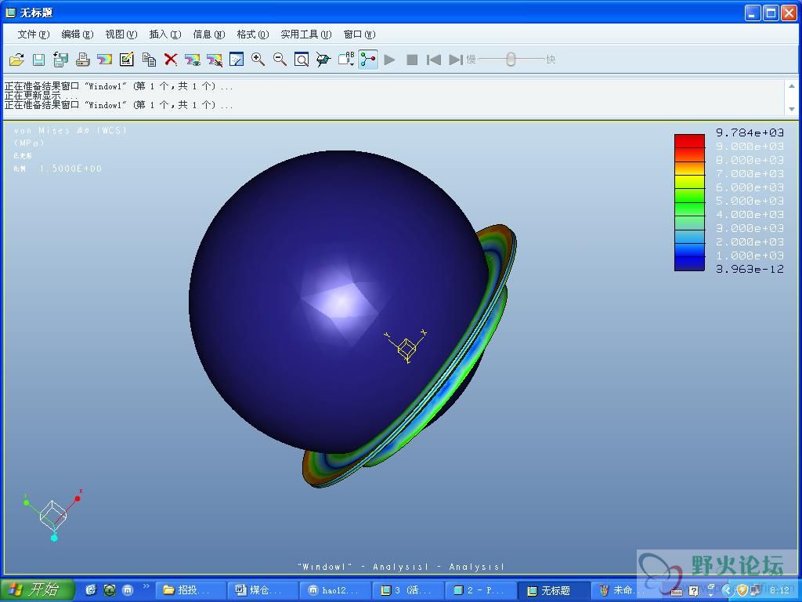Minimize the 无标题 window
Screen dimensions: 802x602
point(753,13)
